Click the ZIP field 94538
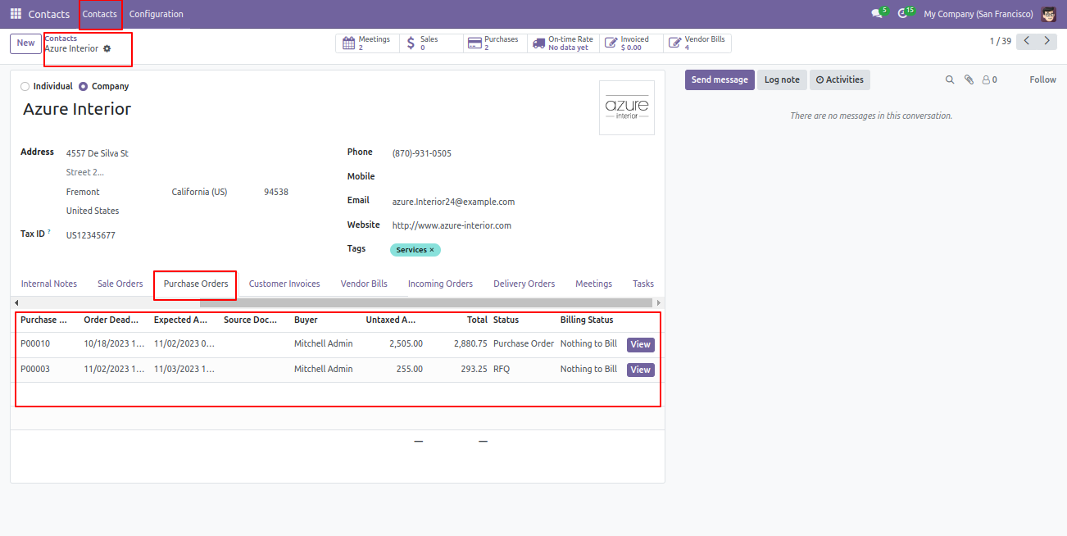Image resolution: width=1067 pixels, height=536 pixels. [x=276, y=192]
